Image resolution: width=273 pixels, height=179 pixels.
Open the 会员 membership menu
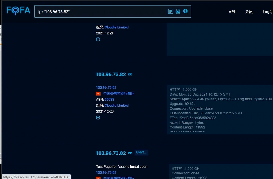pos(249,12)
